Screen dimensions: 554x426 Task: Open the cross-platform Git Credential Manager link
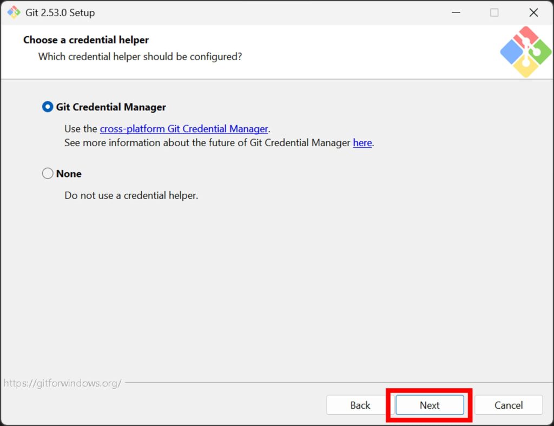pos(184,129)
